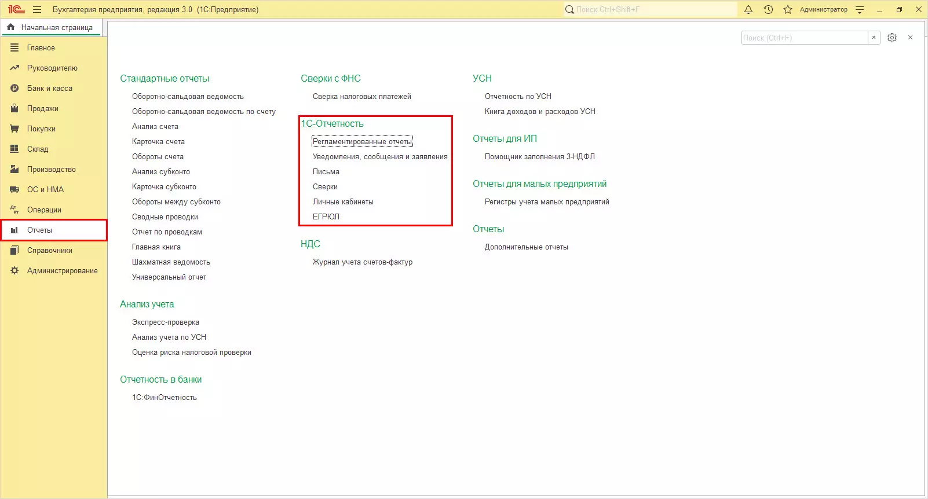Open the Сводные проводки report
The width and height of the screenshot is (928, 499).
tap(165, 217)
